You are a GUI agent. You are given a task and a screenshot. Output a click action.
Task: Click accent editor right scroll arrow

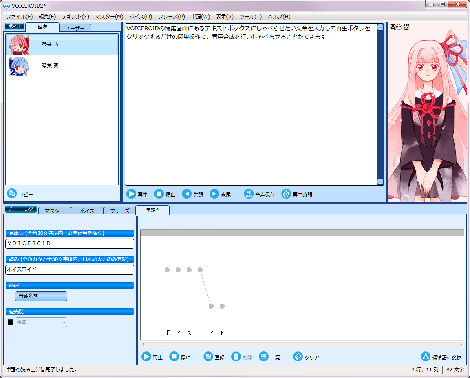point(461,345)
